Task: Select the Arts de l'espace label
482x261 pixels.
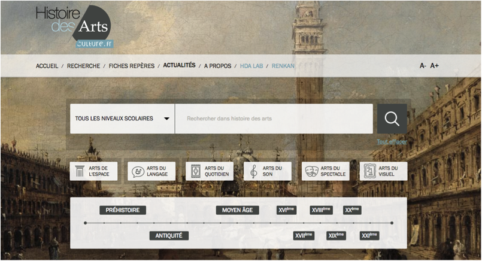Action: pyautogui.click(x=99, y=171)
